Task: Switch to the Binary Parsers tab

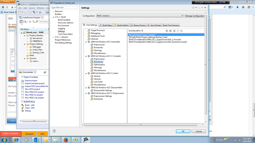Action: pos(138,25)
